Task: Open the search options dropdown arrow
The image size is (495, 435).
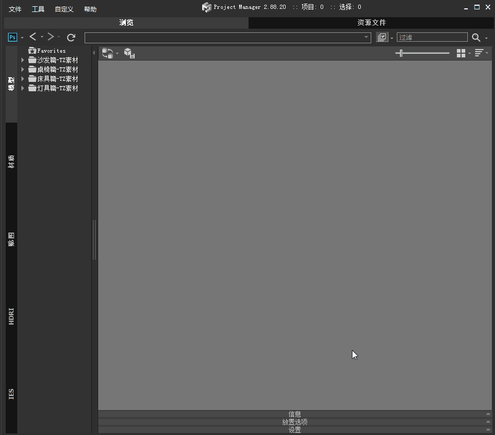Action: coord(486,38)
